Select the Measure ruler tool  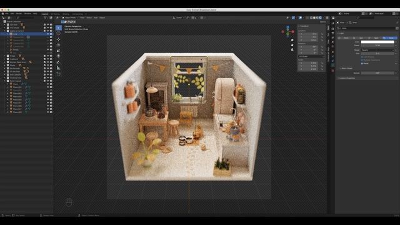(58, 68)
